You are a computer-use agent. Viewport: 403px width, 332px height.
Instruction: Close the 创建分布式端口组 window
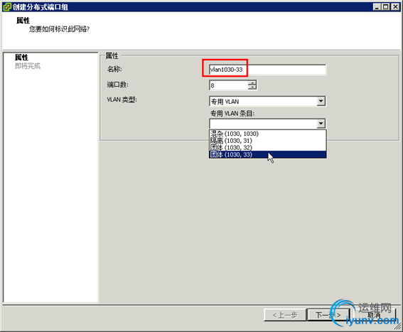coord(395,6)
